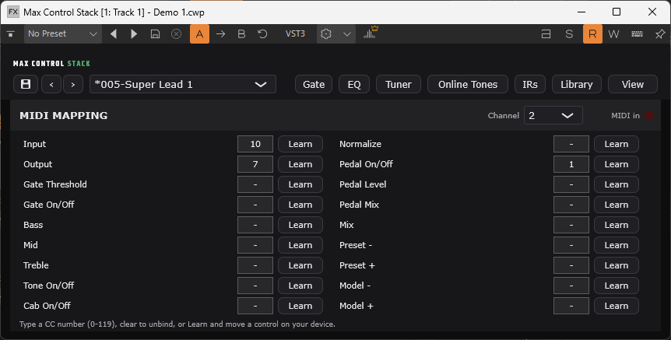Click the MIDI in indicator light
Viewport: 671px width, 340px height.
pyautogui.click(x=649, y=115)
